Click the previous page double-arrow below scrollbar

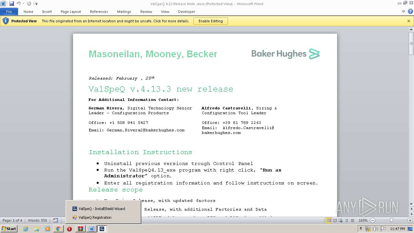[411, 208]
